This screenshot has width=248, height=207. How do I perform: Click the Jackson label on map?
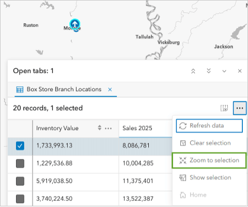point(224,47)
